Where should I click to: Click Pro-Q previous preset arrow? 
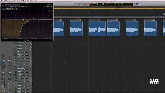click(31, 9)
